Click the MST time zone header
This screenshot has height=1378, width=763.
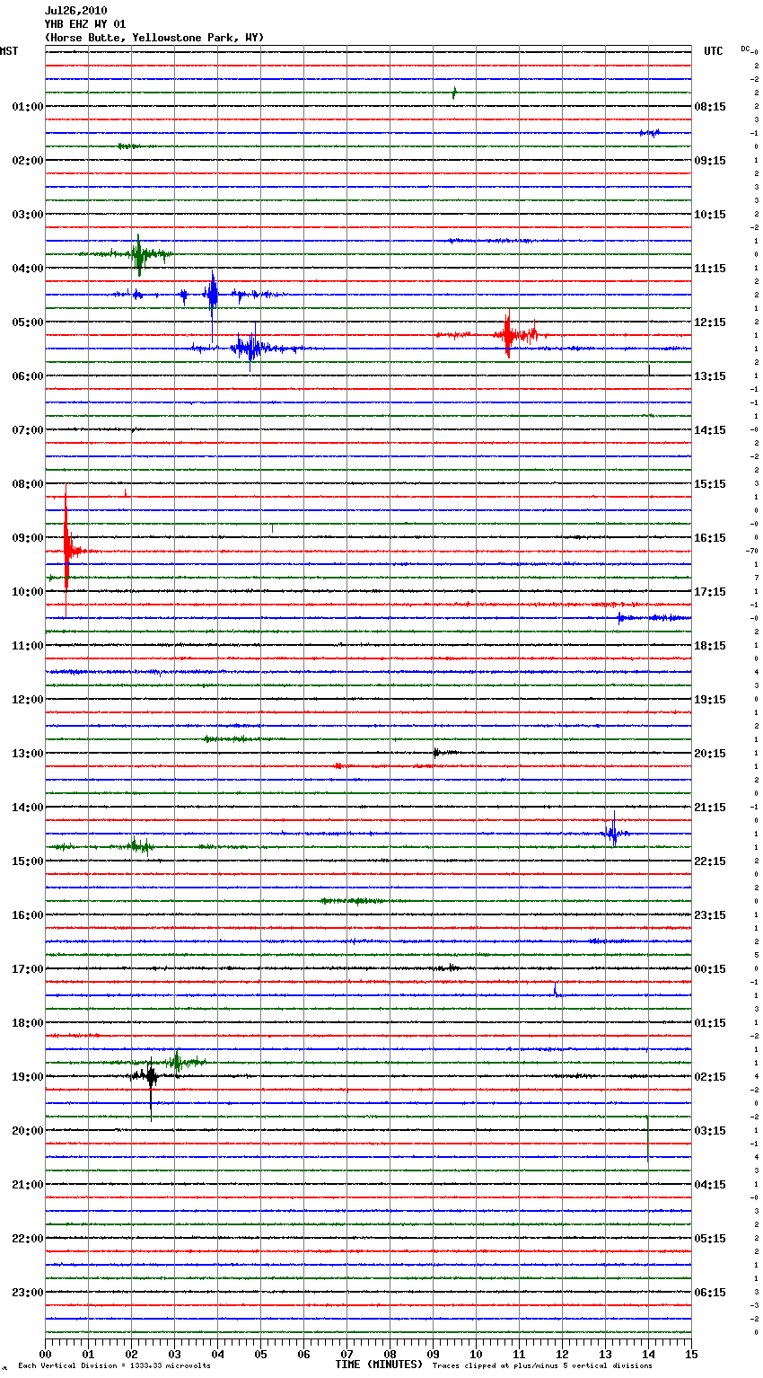(x=9, y=51)
